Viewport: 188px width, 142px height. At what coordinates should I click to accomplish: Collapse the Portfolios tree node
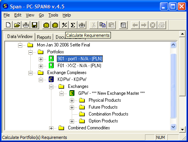[30, 52]
